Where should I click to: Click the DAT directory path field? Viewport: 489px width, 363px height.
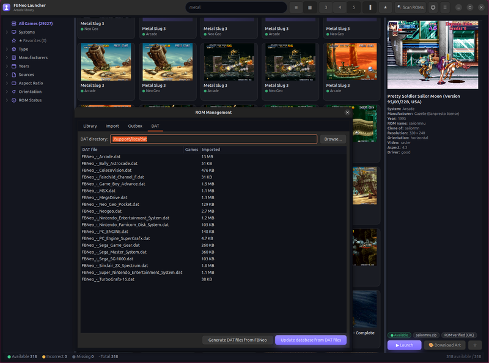coord(213,139)
